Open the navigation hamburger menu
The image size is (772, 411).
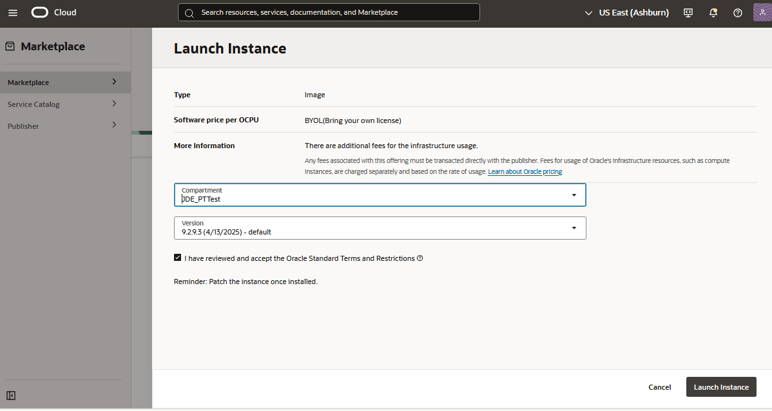coord(13,12)
